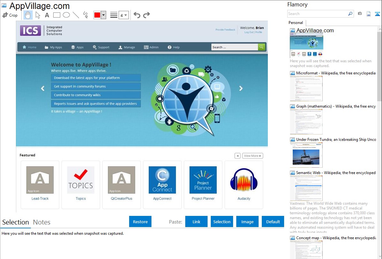Select the text annotation tool
The height and width of the screenshot is (259, 382).
[47, 15]
